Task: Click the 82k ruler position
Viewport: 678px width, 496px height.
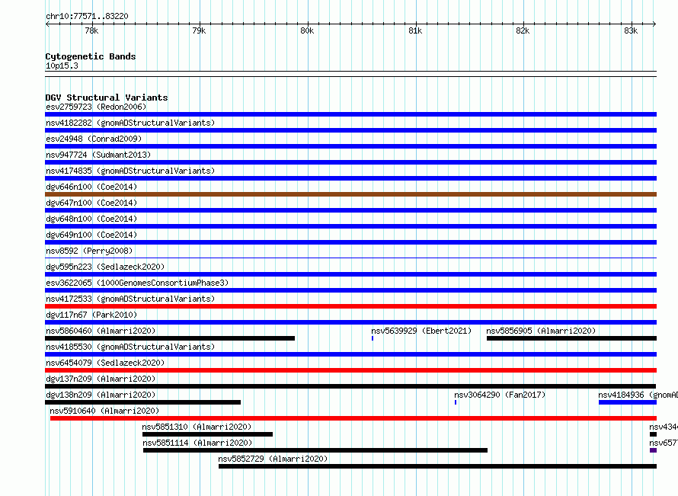Action: click(x=523, y=30)
